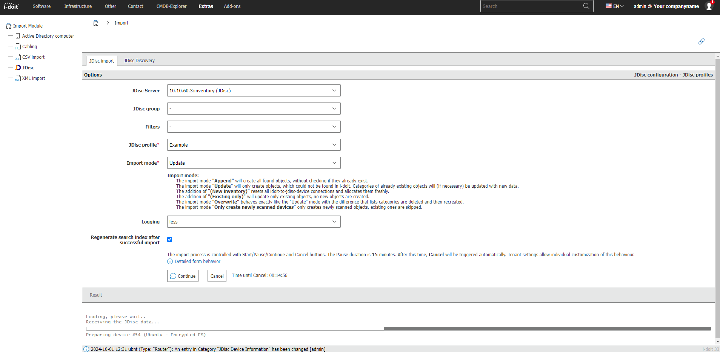Open JDisc configuration link
720x352 pixels.
coord(656,75)
